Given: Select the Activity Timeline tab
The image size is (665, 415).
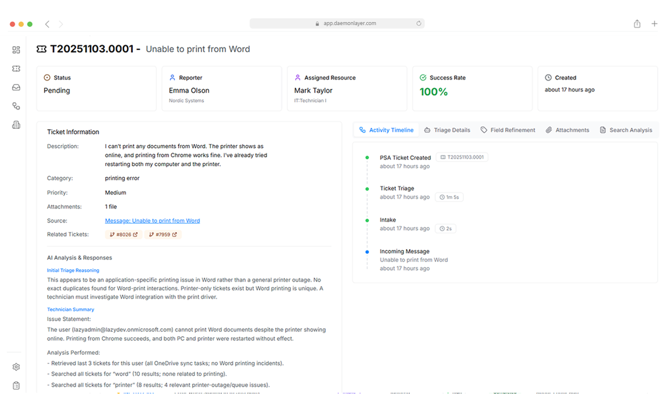Looking at the screenshot, I should point(387,130).
